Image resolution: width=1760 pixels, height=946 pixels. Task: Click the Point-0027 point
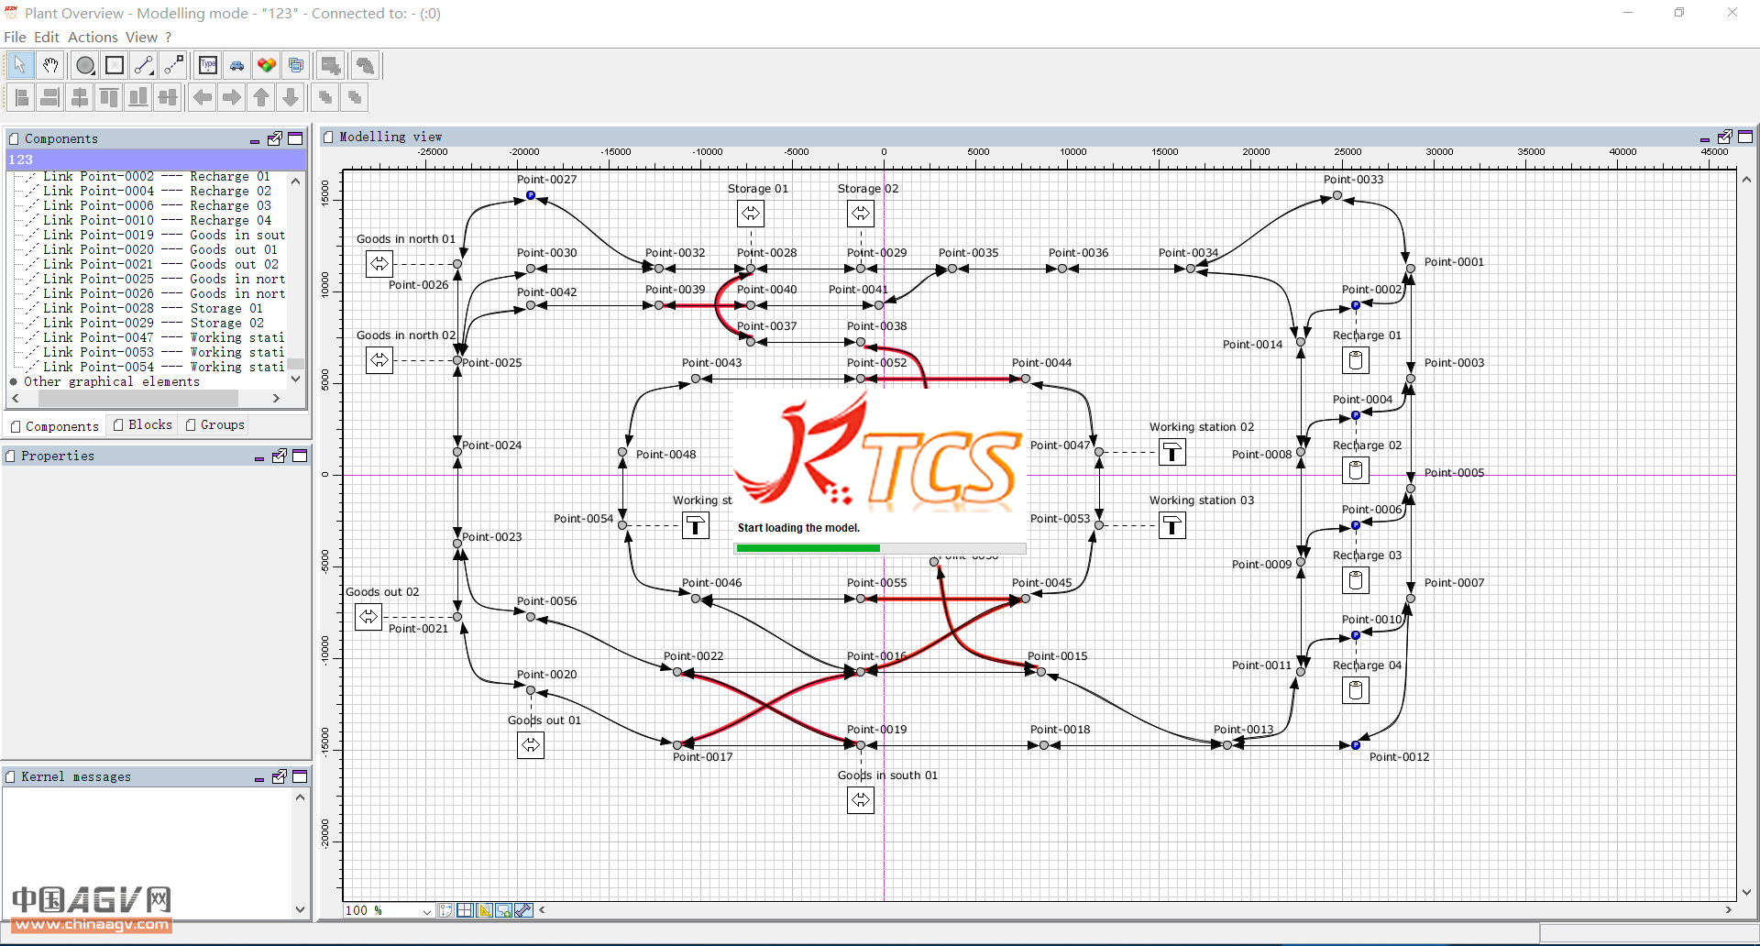(531, 195)
